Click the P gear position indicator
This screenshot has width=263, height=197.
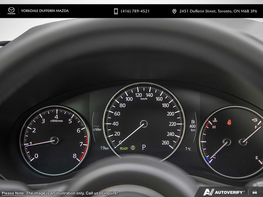pos(144,148)
